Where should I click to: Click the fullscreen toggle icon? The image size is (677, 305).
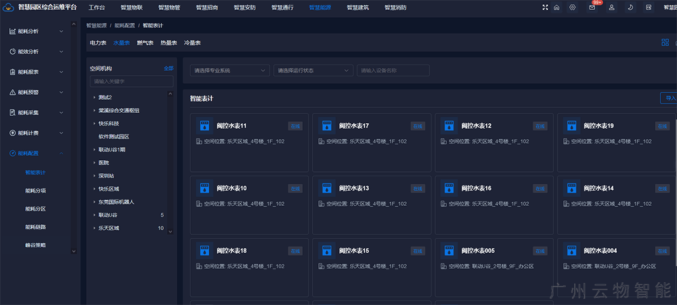coord(545,7)
